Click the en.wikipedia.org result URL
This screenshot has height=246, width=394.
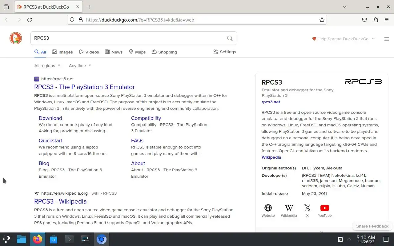pos(79,193)
